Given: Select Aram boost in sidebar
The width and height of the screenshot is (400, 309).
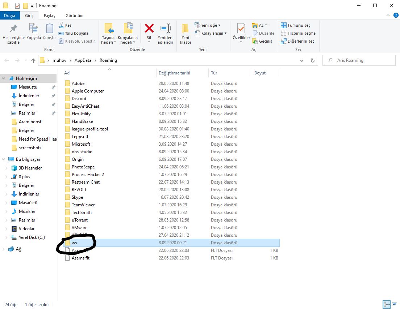Looking at the screenshot, I should click(x=30, y=122).
